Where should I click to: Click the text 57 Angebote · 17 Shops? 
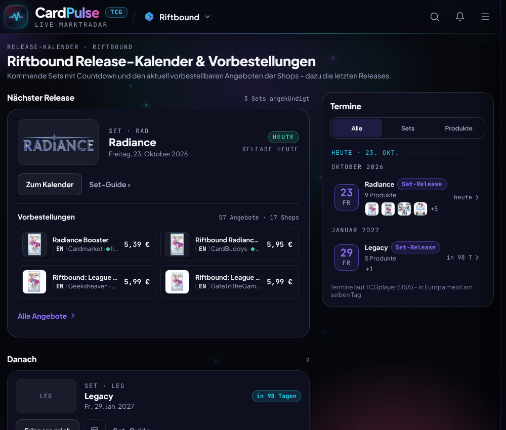[x=259, y=218]
